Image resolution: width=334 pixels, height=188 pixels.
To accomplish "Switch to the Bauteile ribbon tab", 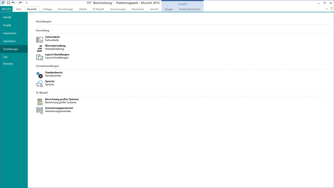I will (32, 9).
